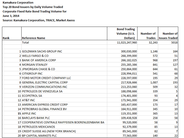
Task: Click Verizon volume 213,253,060
Action: pos(129,87)
